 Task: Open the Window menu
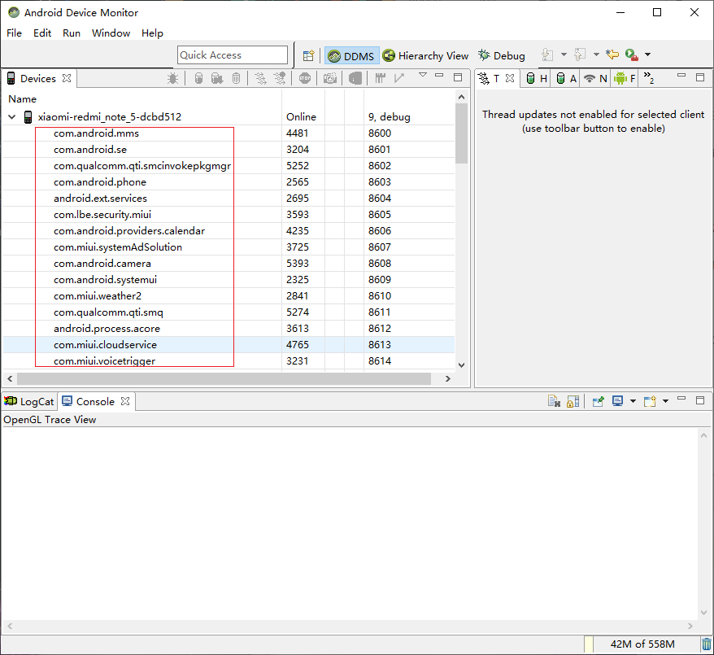(111, 33)
